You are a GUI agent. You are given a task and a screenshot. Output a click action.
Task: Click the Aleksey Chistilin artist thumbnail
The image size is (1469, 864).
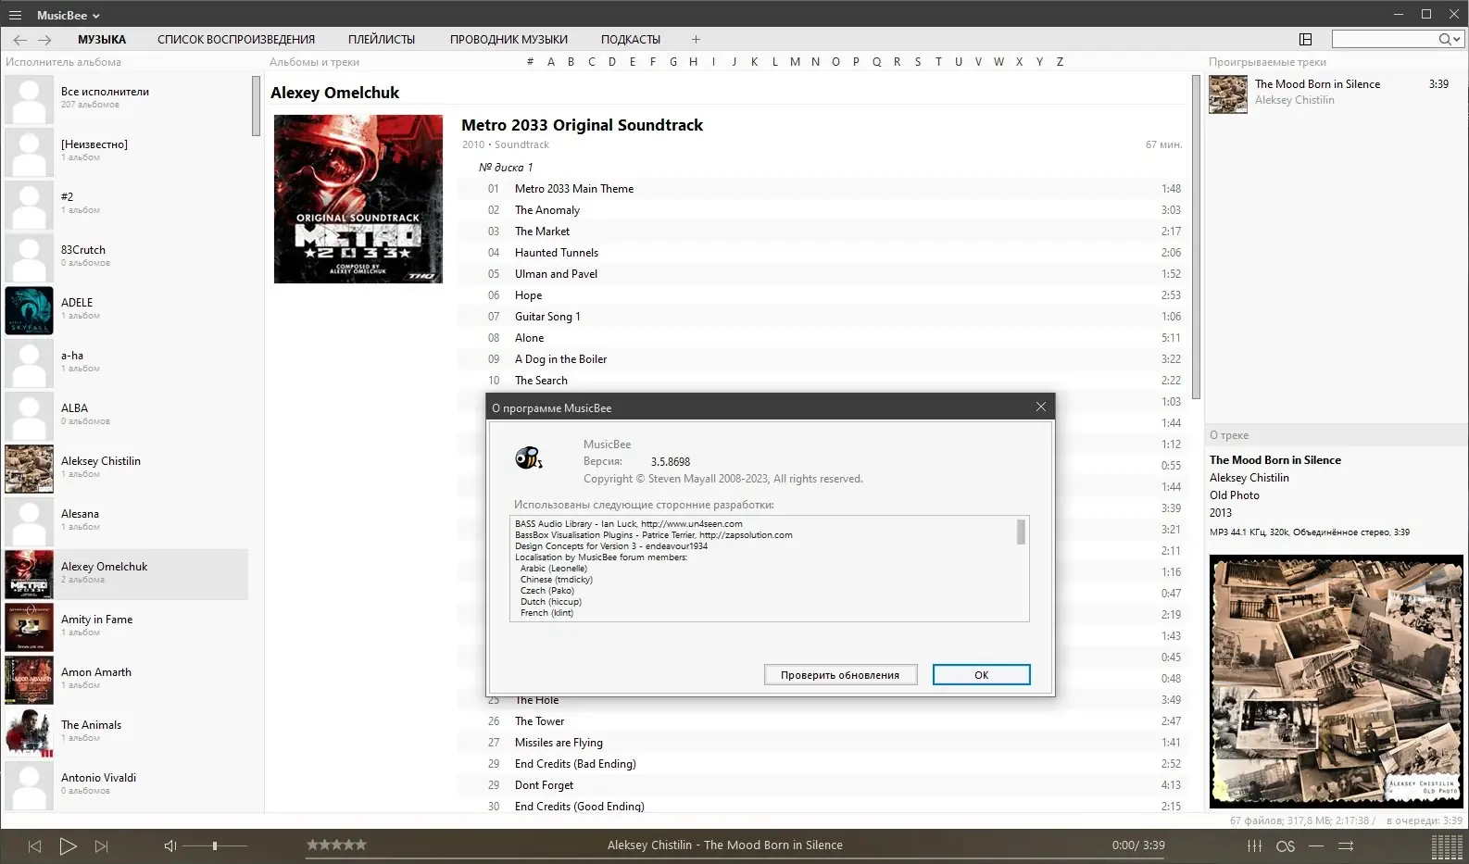pos(29,469)
